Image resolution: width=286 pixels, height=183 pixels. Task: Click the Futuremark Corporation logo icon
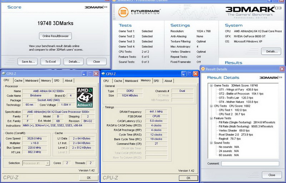tap(123, 12)
